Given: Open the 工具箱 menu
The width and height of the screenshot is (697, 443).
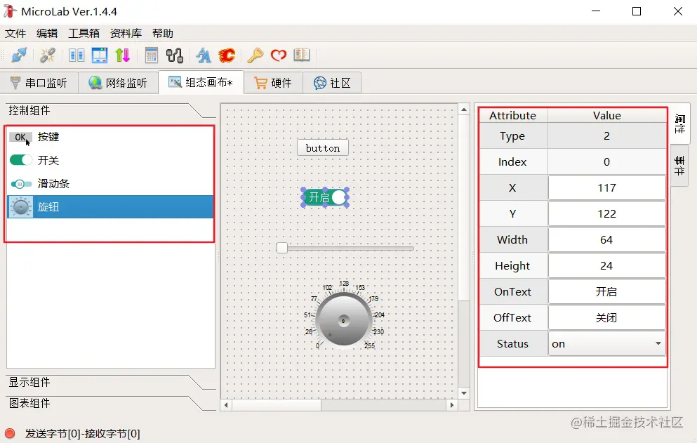Looking at the screenshot, I should (84, 34).
